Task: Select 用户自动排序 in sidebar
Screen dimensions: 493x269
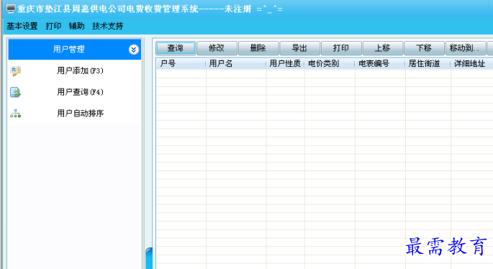Action: [75, 114]
